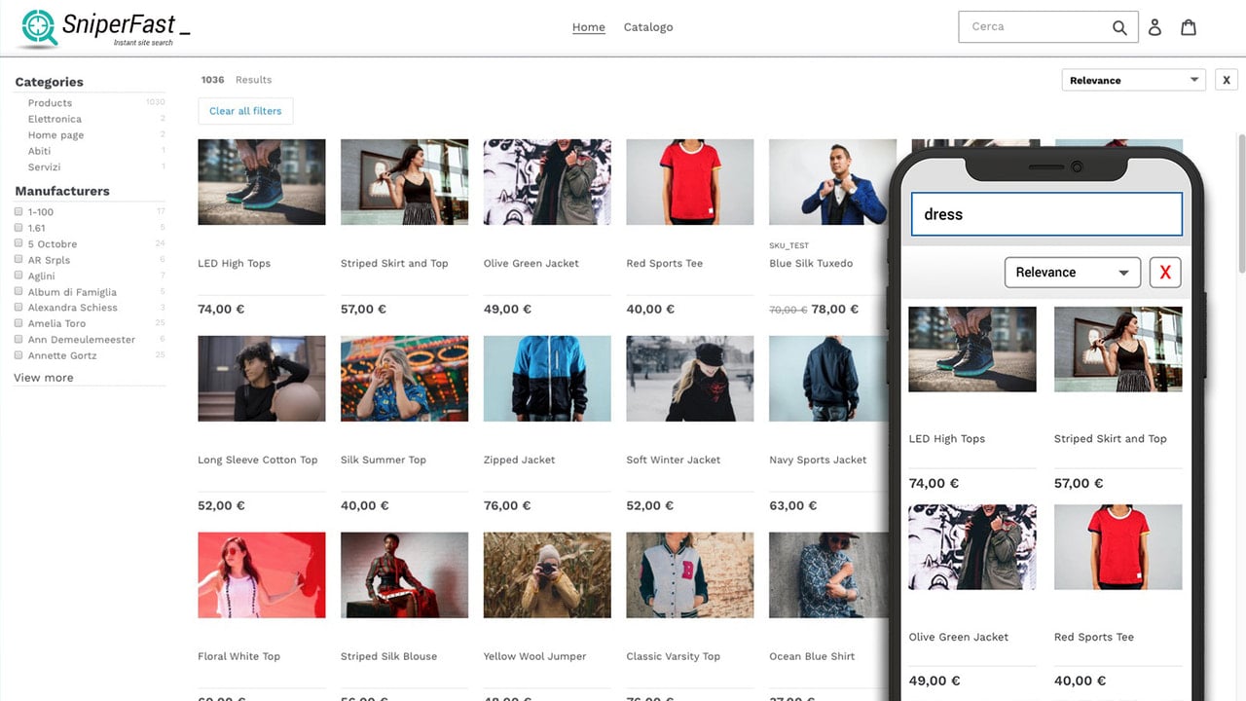The height and width of the screenshot is (701, 1246).
Task: Click the Yellow Wool Jumper title
Action: coord(535,657)
